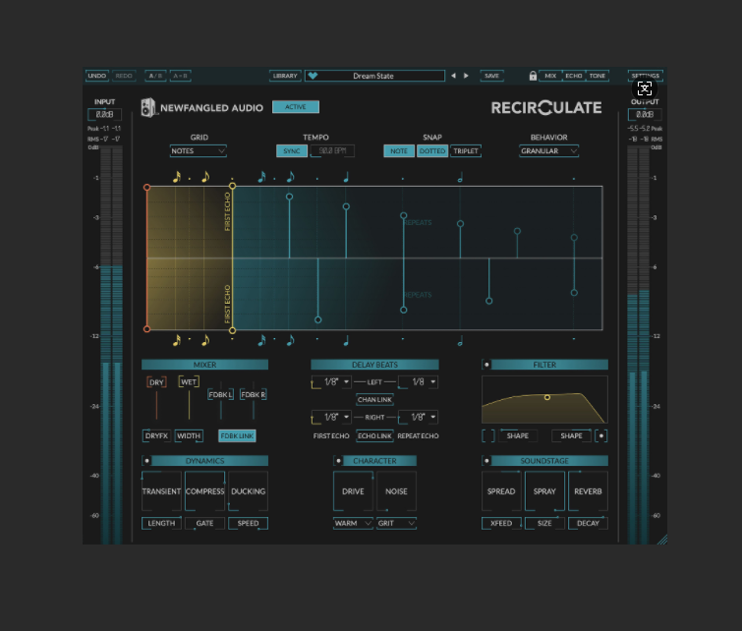Click the A>B copy button
Image resolution: width=742 pixels, height=631 pixels.
(x=180, y=76)
